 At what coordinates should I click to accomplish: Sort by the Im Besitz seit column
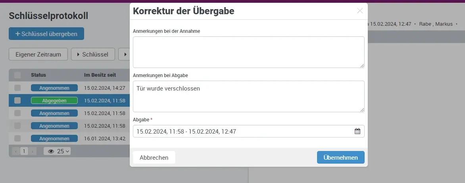click(x=100, y=75)
